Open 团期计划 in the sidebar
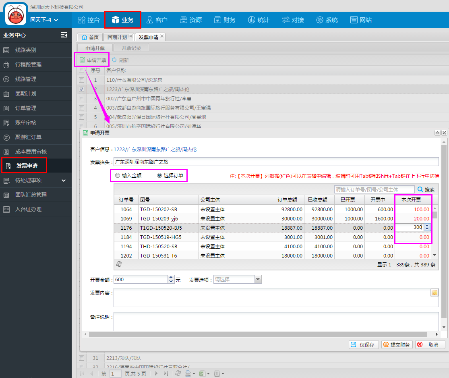The height and width of the screenshot is (378, 449). [36, 93]
